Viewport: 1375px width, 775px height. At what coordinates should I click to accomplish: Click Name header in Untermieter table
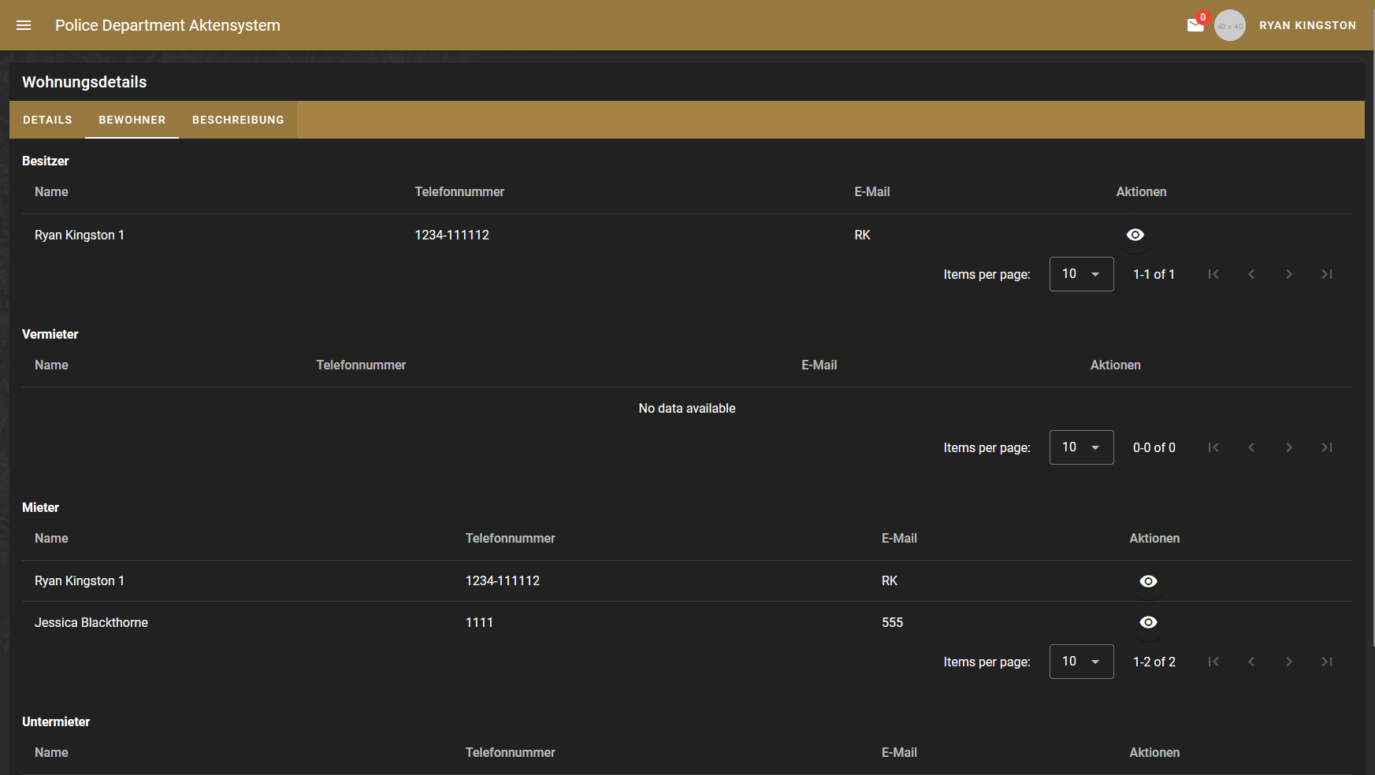point(51,753)
